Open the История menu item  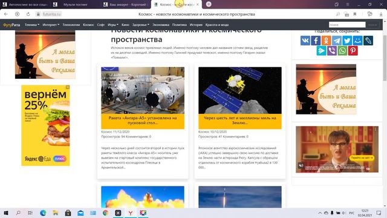pos(196,25)
